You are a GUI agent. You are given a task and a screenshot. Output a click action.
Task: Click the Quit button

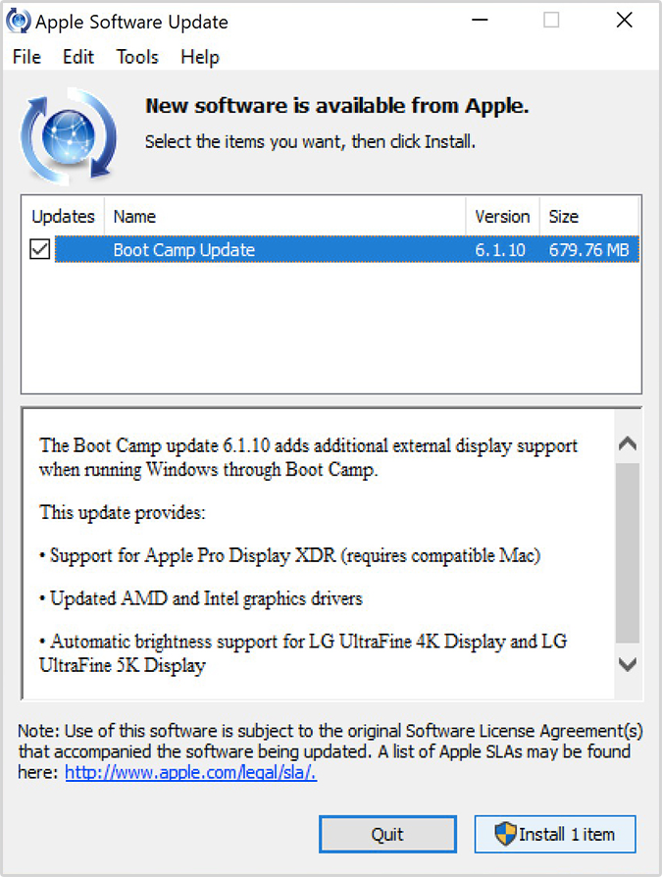(387, 834)
